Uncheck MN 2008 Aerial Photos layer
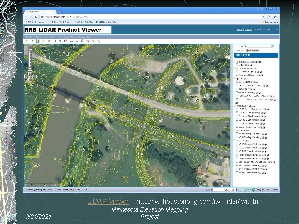The height and width of the screenshot is (224, 299). pos(237,166)
